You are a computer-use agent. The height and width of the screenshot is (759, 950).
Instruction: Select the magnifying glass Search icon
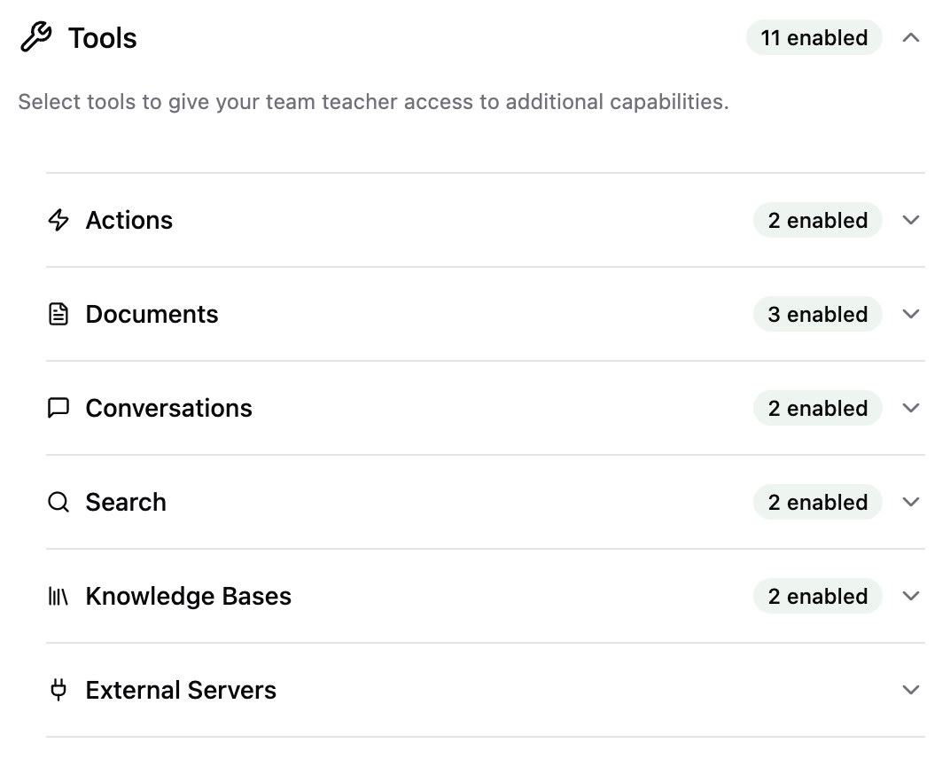[58, 502]
